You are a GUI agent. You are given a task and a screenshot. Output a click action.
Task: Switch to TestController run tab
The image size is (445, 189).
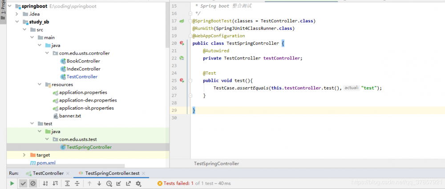point(48,173)
